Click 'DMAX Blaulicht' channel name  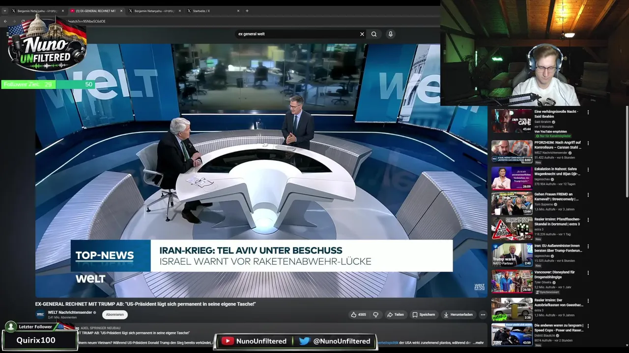click(544, 336)
